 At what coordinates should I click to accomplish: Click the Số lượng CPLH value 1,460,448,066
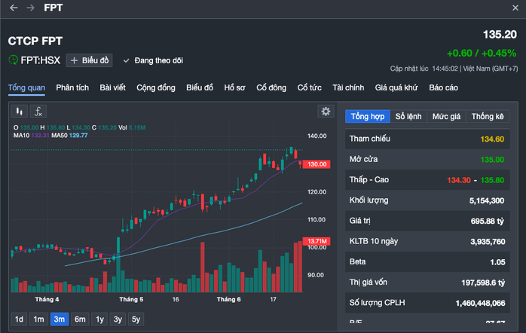[480, 303]
